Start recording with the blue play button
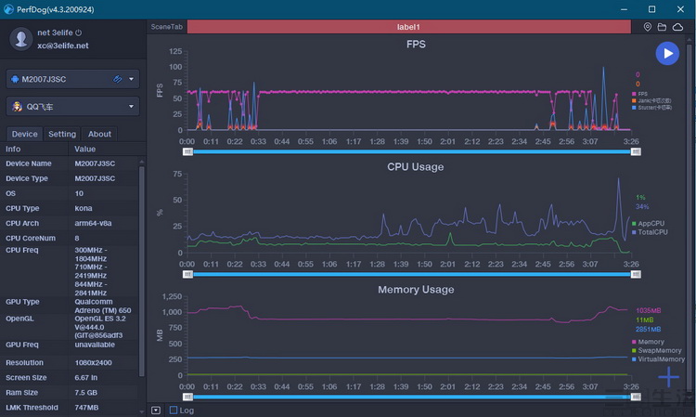Screen dimensions: 696x417 coord(667,54)
